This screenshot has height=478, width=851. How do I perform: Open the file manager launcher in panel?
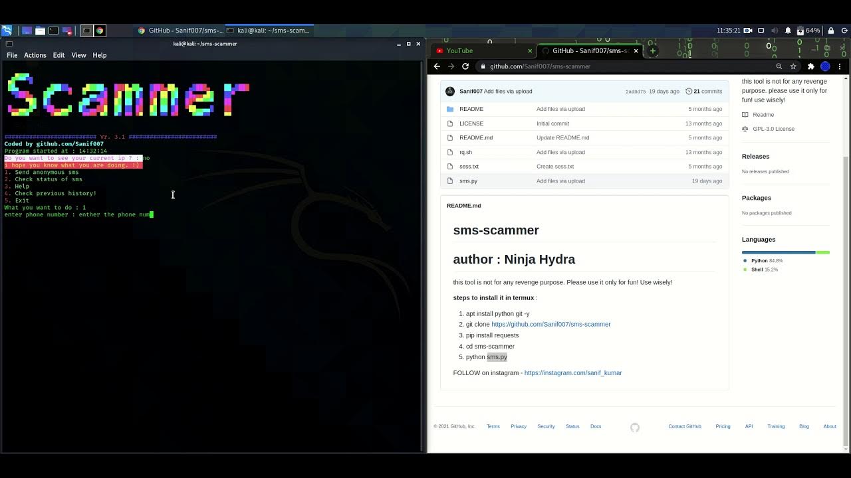pyautogui.click(x=40, y=31)
